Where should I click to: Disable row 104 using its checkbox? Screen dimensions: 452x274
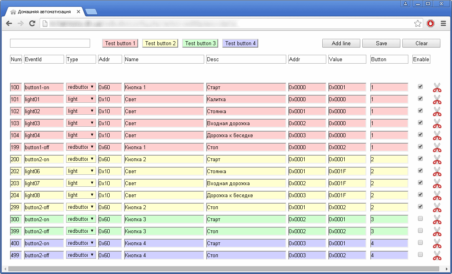tap(420, 134)
